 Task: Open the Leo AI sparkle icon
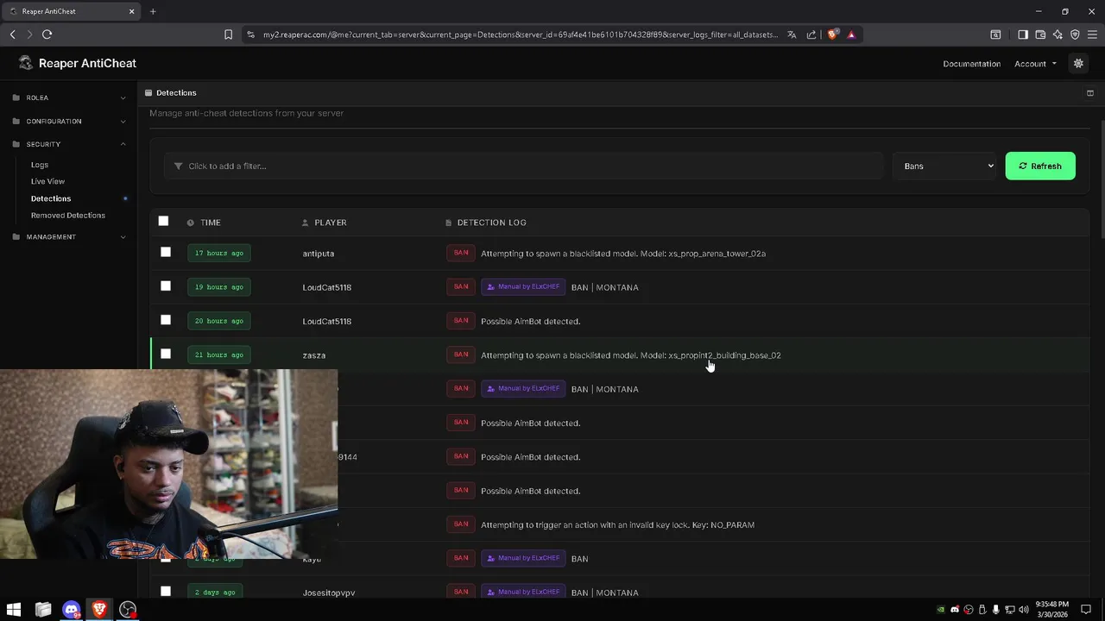(1058, 34)
